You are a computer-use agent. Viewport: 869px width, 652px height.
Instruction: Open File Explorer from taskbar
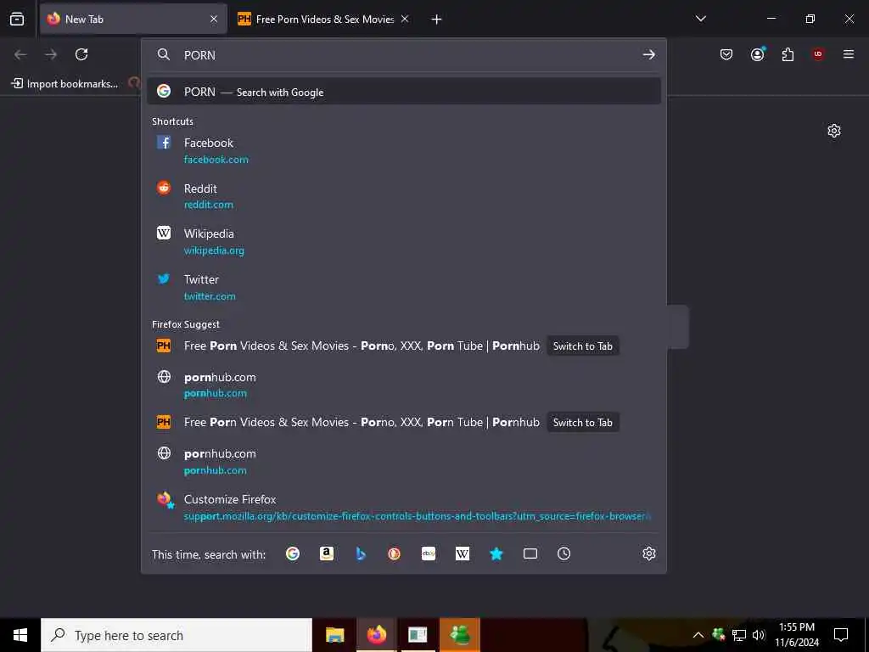(x=334, y=635)
